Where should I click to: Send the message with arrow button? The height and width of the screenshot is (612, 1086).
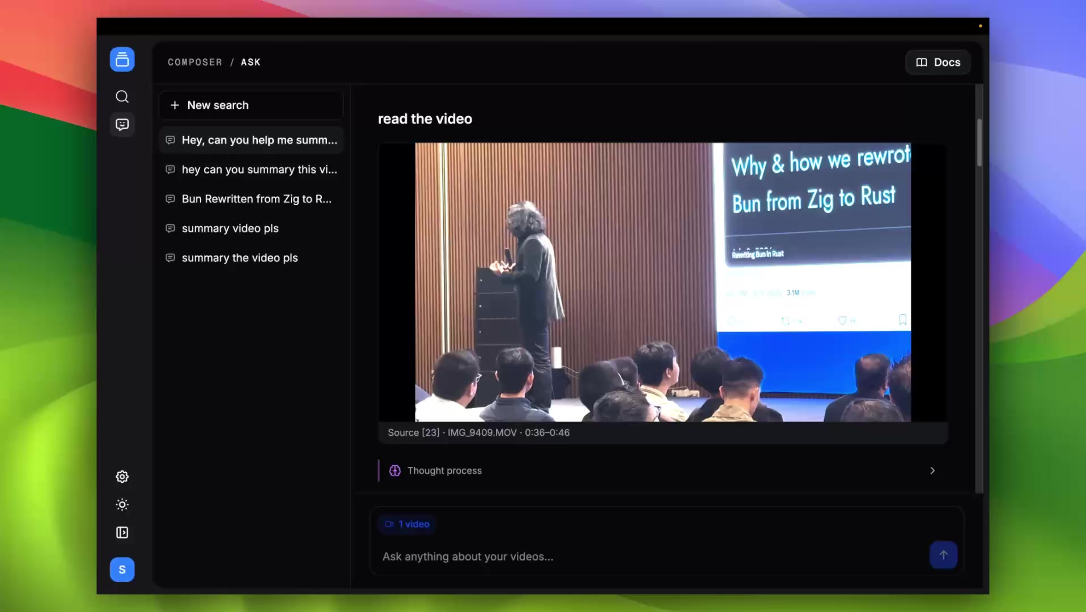(x=943, y=555)
